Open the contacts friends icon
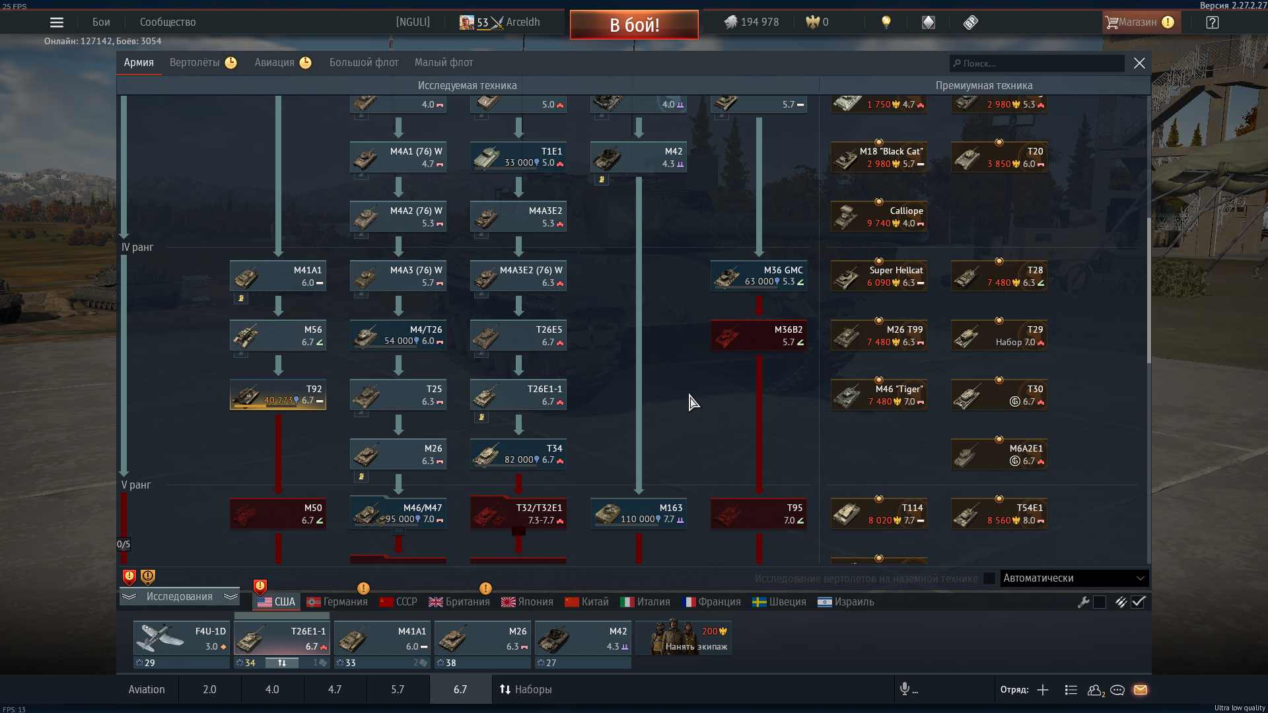 1096,690
